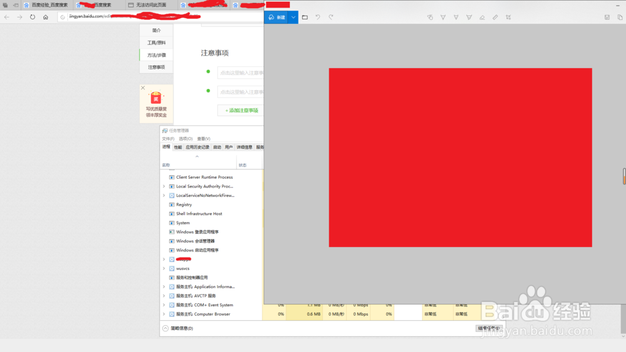626x352 pixels.
Task: Expand the Local Security Authority Proc... row
Action: [163, 186]
